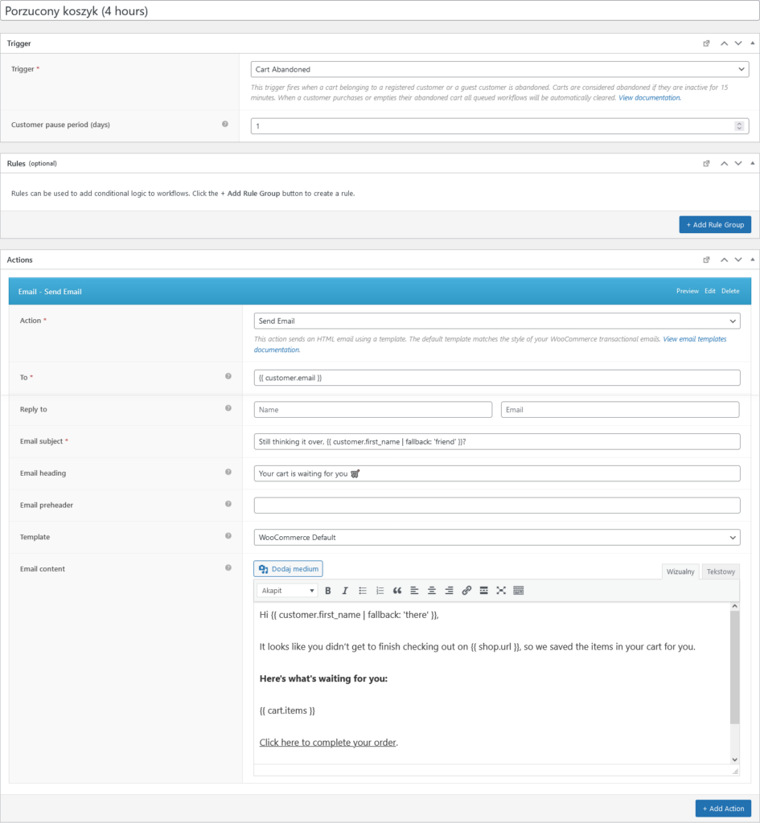The image size is (760, 823).
Task: Apply italic formatting in email editor
Action: click(345, 591)
